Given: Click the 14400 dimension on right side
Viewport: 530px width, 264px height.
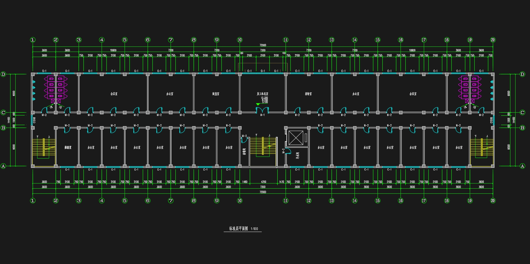Looking at the screenshot, I should pyautogui.click(x=514, y=120).
